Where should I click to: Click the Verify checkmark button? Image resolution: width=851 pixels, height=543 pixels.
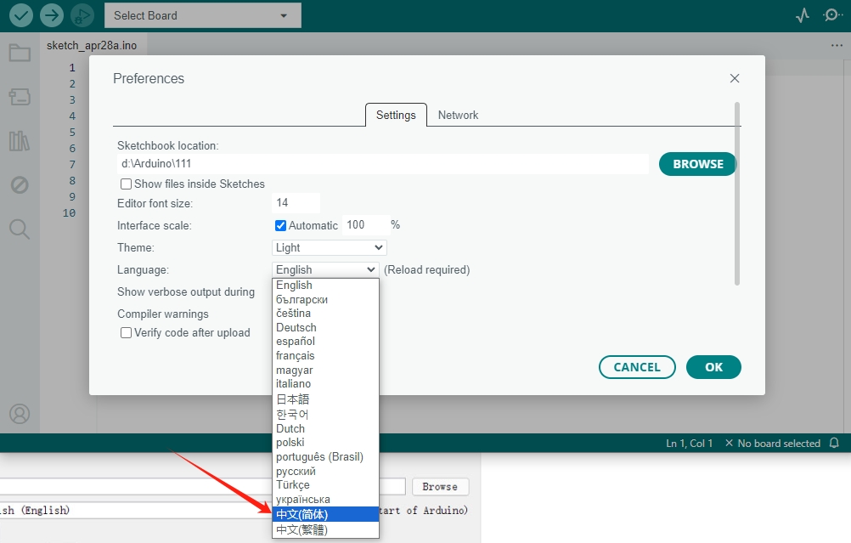click(20, 15)
